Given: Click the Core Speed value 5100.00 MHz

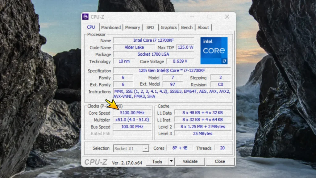Looking at the screenshot, I should point(132,112).
